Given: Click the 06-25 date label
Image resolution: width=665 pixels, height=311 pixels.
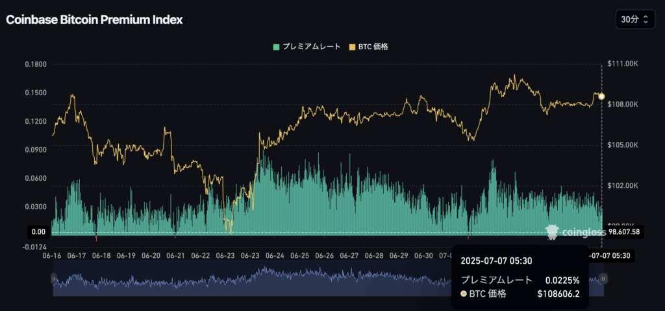Looking at the screenshot, I should [x=300, y=255].
